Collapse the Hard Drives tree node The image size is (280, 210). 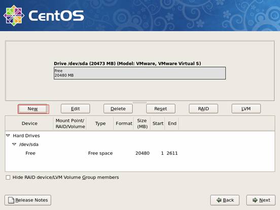(8, 135)
